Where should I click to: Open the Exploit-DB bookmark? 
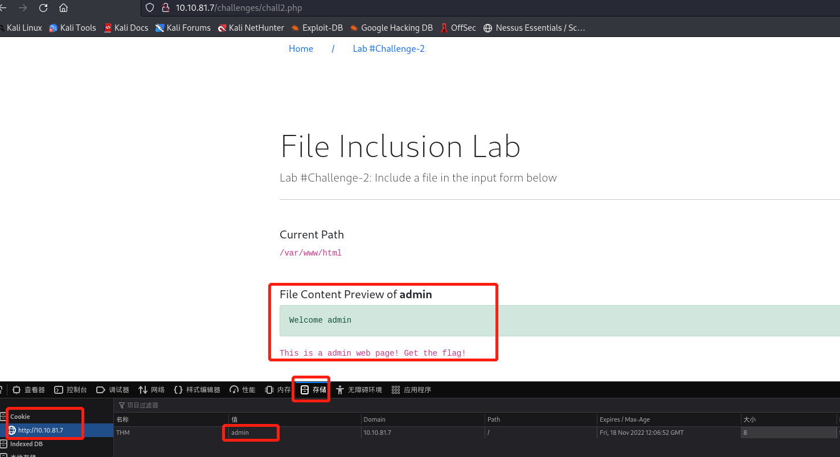317,28
